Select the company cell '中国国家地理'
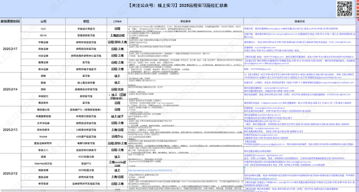 (x=43, y=116)
